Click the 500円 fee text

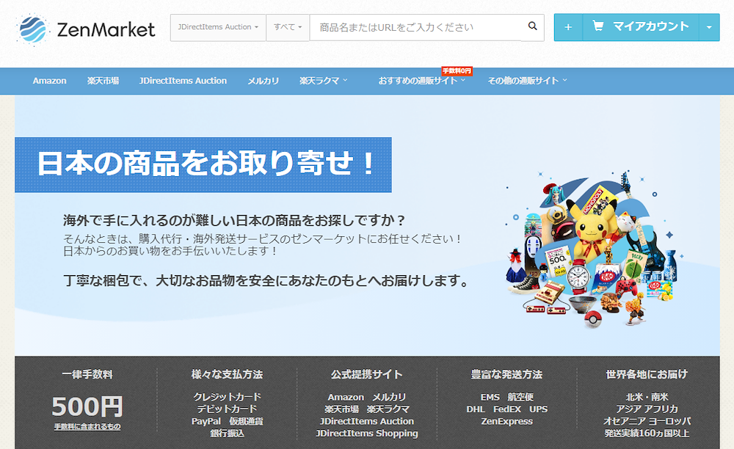pyautogui.click(x=87, y=406)
